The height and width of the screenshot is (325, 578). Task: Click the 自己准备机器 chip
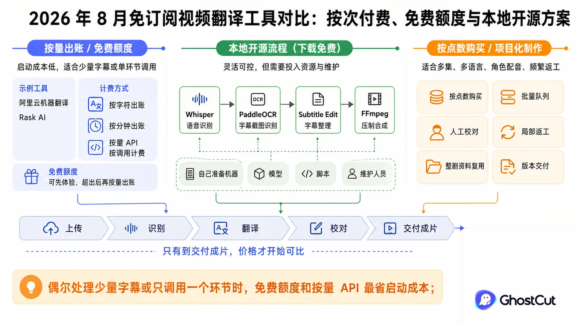211,174
